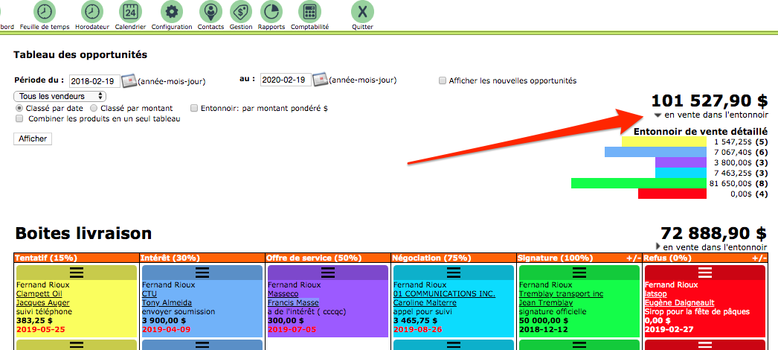The width and height of the screenshot is (778, 350).
Task: Check Combiner les produits en un seul tableau
Action: click(19, 119)
